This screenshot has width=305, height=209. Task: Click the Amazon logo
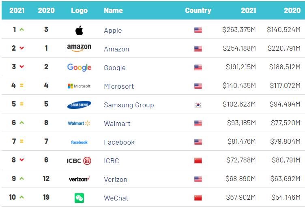(79, 48)
